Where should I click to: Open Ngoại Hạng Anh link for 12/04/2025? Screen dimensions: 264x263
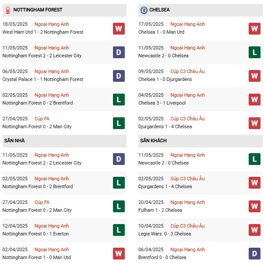53,226
